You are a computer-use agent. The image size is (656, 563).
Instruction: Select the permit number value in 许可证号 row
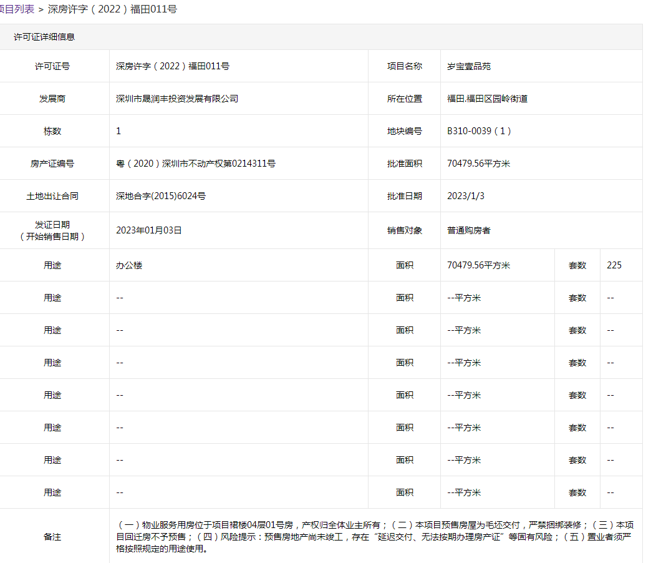pyautogui.click(x=173, y=66)
